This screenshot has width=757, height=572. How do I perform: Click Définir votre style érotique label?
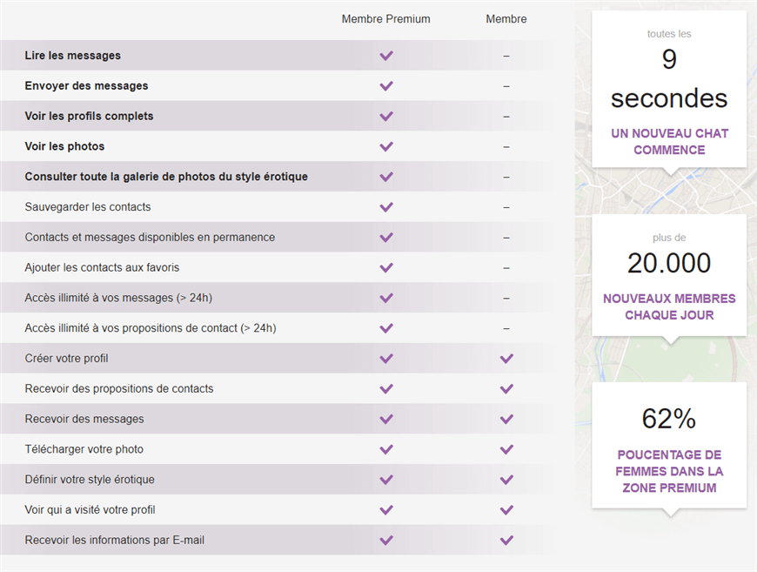(90, 480)
